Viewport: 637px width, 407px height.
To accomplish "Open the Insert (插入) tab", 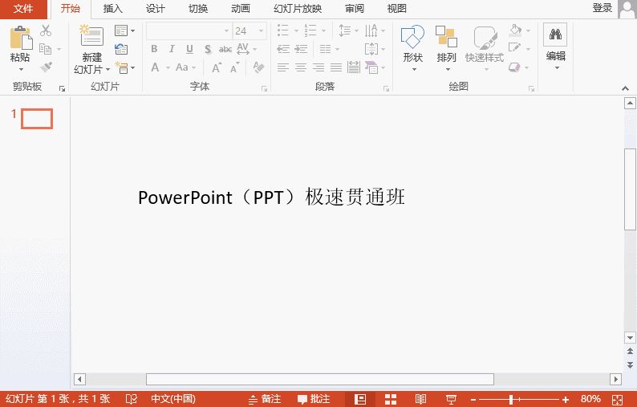I will pyautogui.click(x=113, y=9).
